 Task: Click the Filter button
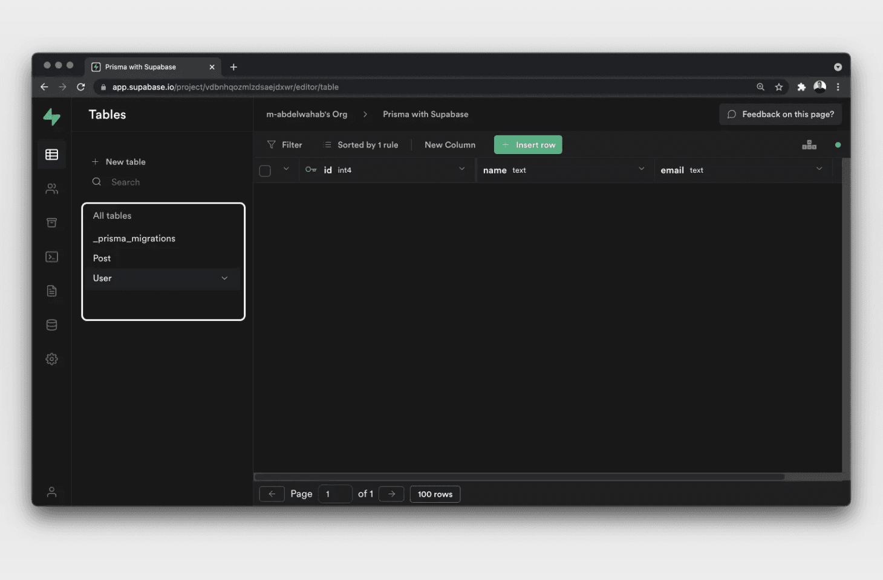[x=285, y=145]
